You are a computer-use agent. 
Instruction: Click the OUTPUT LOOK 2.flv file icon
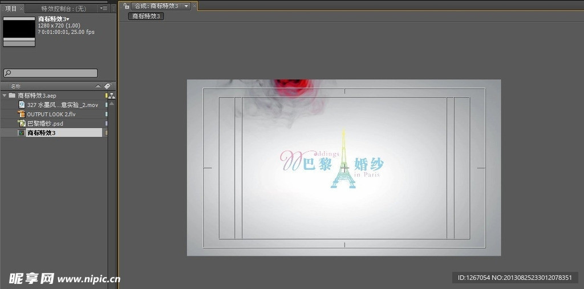pos(22,114)
